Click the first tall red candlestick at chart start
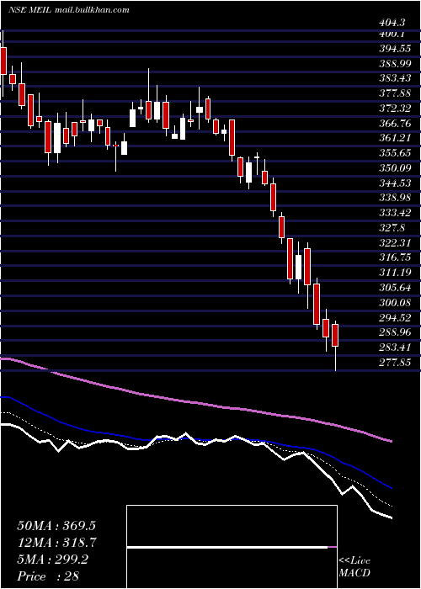The image size is (421, 589). [x=3, y=62]
